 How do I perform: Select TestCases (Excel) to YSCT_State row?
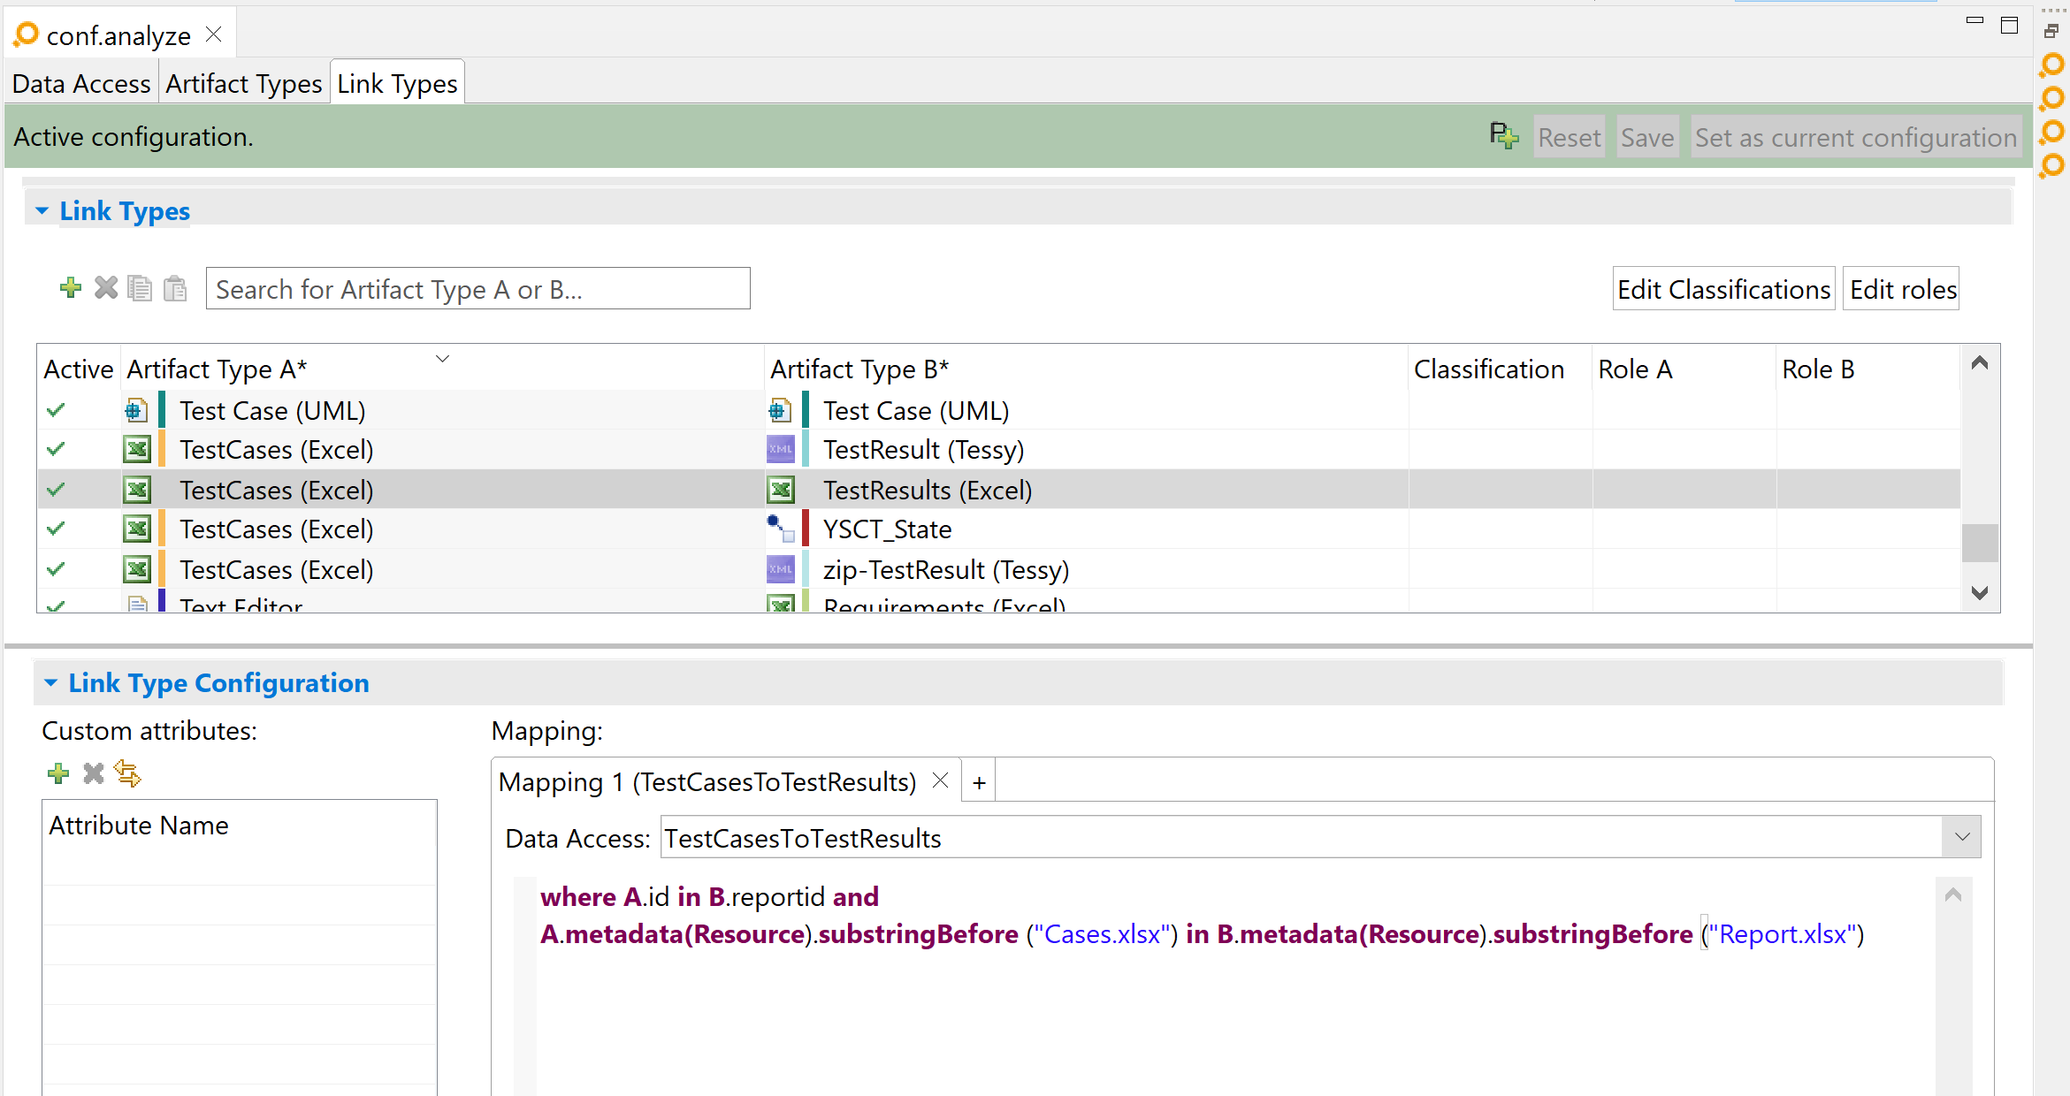click(998, 529)
